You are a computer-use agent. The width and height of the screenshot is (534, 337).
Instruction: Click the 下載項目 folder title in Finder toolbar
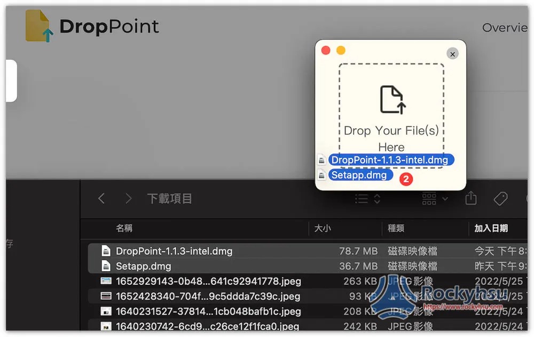coord(170,198)
